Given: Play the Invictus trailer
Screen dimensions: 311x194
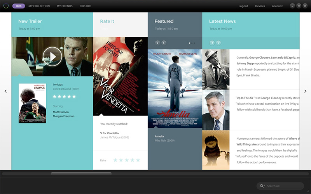Looking at the screenshot, I should 52,57.
